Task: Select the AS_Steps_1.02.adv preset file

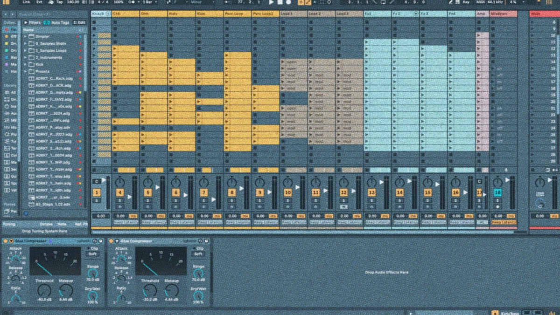Action: (x=53, y=204)
